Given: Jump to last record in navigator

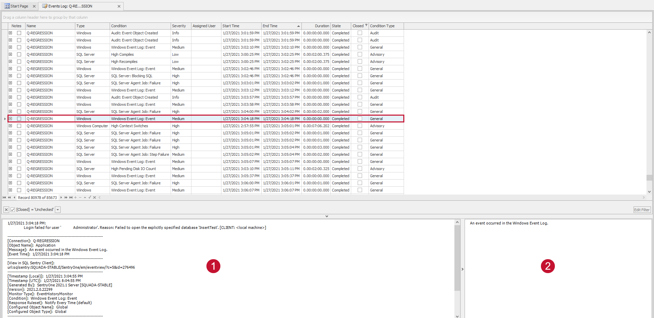Looking at the screenshot, I should [x=71, y=198].
